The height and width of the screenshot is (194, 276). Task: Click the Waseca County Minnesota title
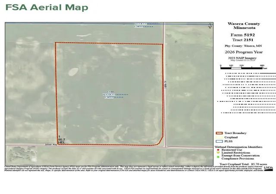[x=244, y=26]
